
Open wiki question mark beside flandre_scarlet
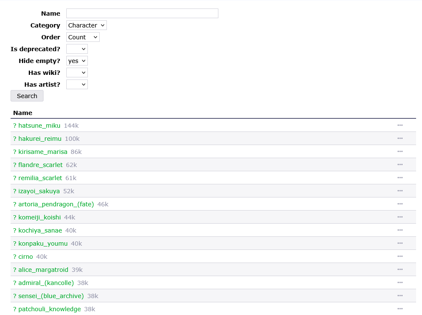pyautogui.click(x=15, y=165)
